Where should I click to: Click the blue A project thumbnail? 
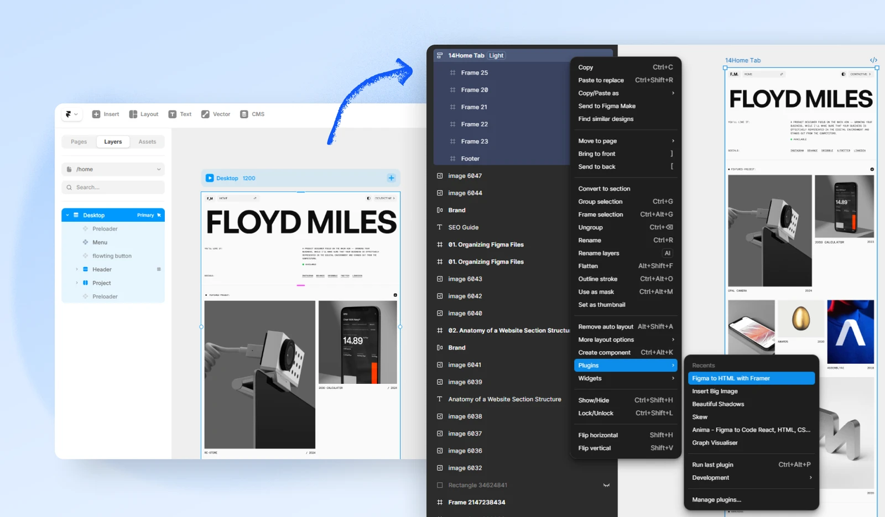(851, 332)
